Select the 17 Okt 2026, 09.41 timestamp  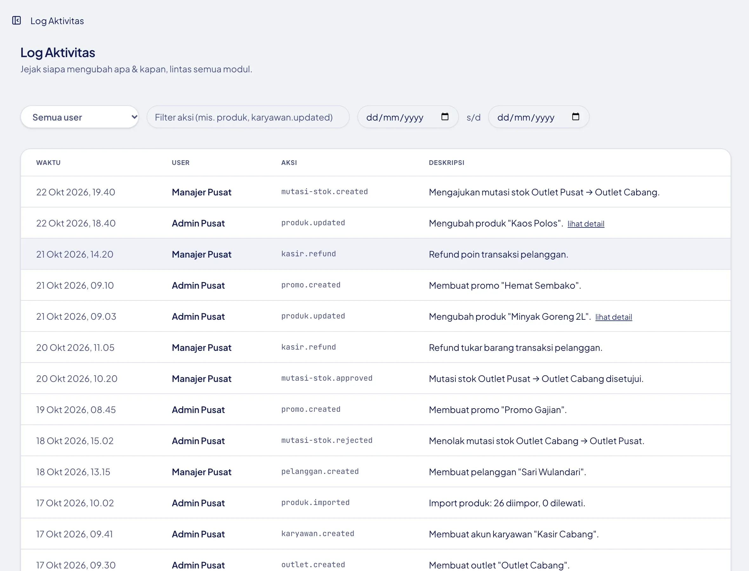click(x=75, y=534)
